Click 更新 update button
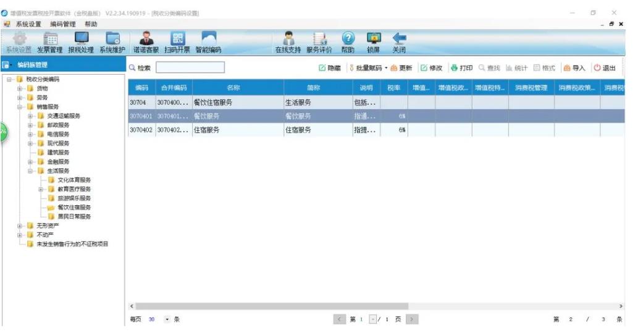This screenshot has height=331, width=638. click(x=401, y=68)
